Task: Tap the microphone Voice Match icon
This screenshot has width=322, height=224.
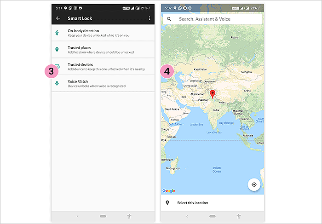Action: pos(57,83)
